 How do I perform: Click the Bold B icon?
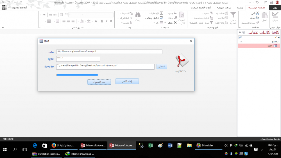(111, 21)
